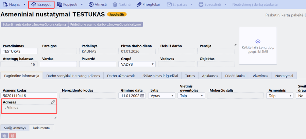The height and width of the screenshot is (139, 306).
Task: Click the upload cloud icon in photo box
Action: coord(258,41)
